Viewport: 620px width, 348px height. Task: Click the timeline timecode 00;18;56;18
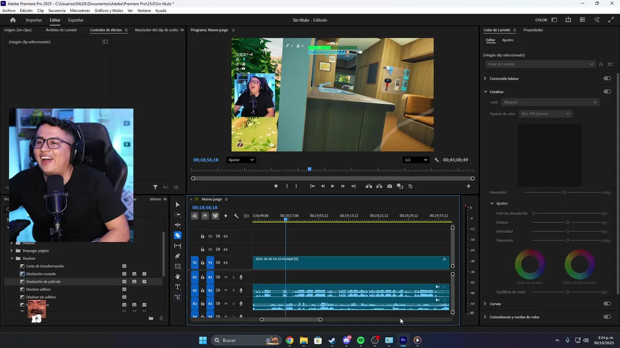point(205,208)
